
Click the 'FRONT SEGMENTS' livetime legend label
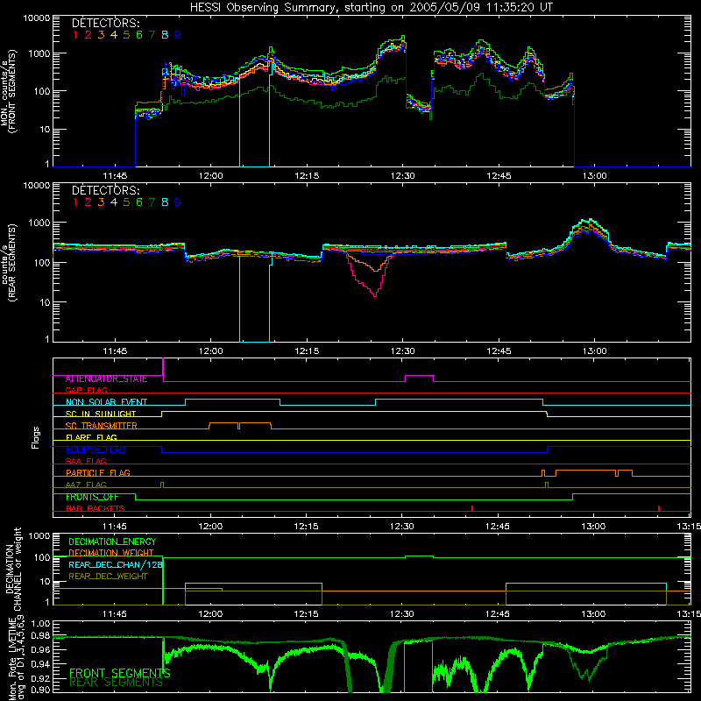click(x=119, y=673)
